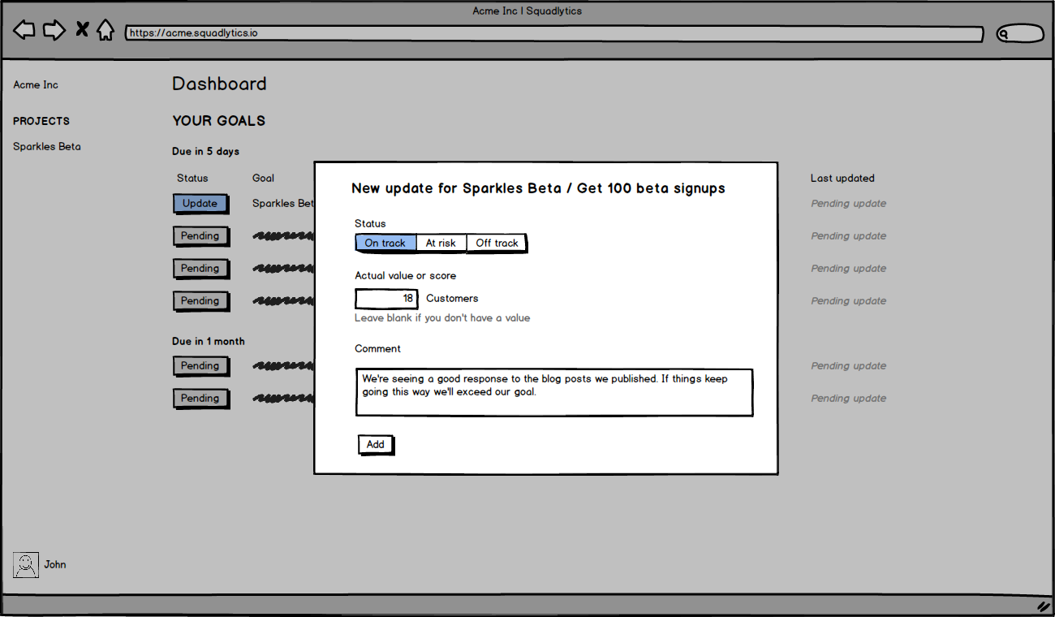Click Acme Inc at the top of the sidebar
This screenshot has height=617, width=1055.
(x=35, y=84)
